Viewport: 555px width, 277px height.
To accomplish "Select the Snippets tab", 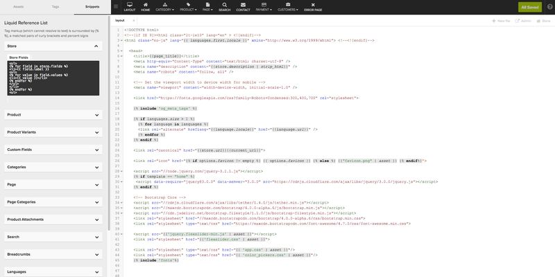I will pyautogui.click(x=92, y=7).
